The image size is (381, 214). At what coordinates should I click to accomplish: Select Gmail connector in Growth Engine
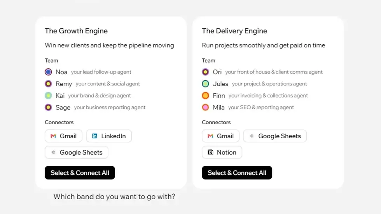pyautogui.click(x=63, y=136)
